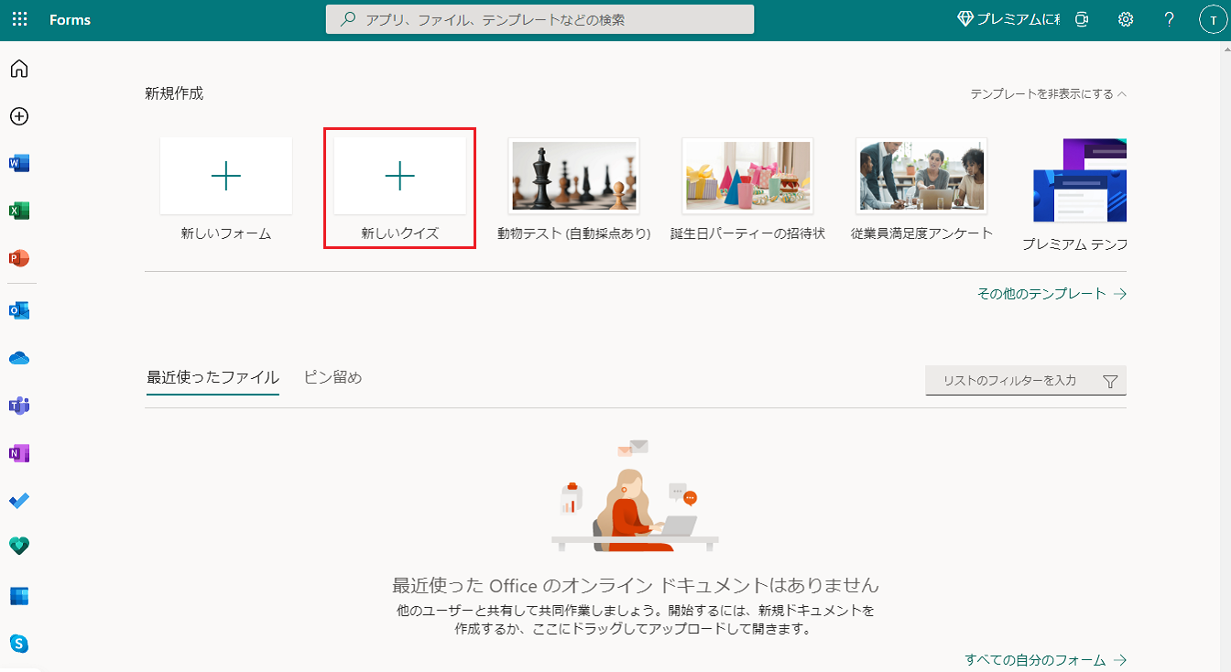Open Word from the left sidebar
Image resolution: width=1231 pixels, height=672 pixels.
(x=19, y=164)
